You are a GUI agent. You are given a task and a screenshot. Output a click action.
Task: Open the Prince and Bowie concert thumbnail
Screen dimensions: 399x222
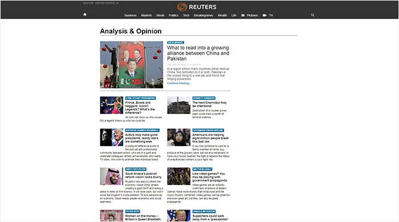coord(112,105)
